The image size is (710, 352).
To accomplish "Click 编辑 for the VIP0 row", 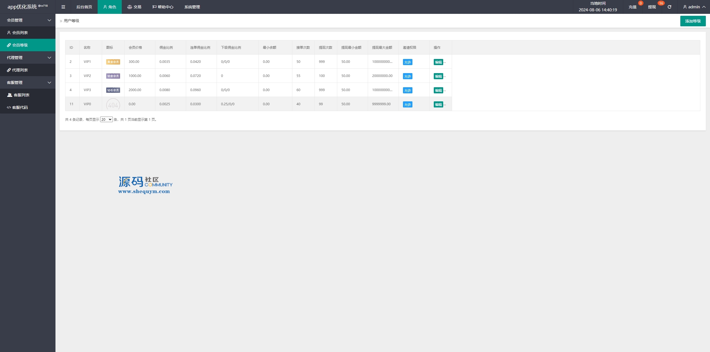I will coord(438,104).
